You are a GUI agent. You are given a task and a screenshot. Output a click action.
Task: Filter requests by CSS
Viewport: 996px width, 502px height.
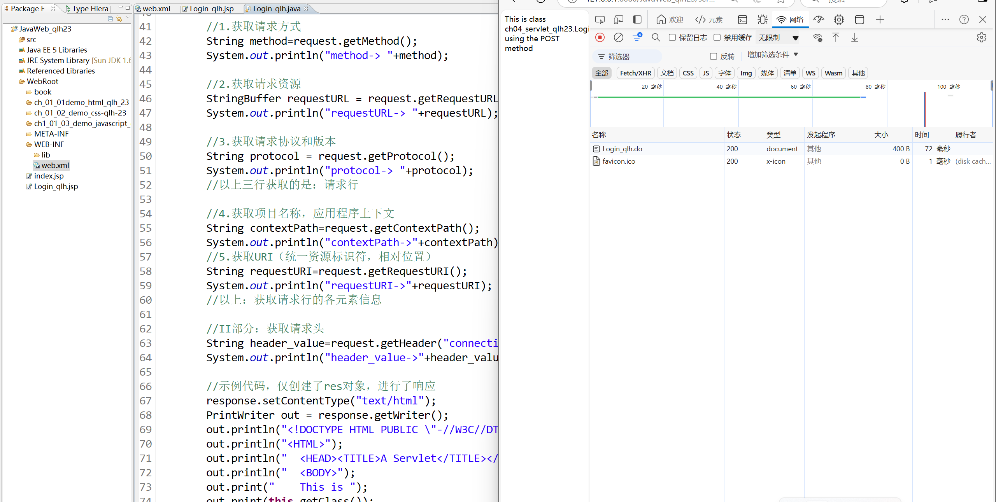(688, 73)
